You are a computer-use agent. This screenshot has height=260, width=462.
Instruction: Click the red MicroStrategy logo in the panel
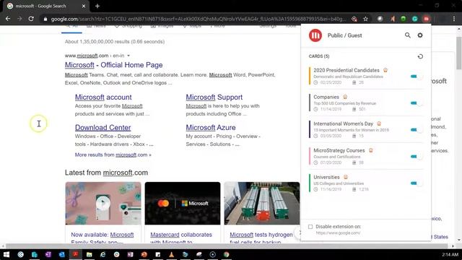(x=315, y=35)
